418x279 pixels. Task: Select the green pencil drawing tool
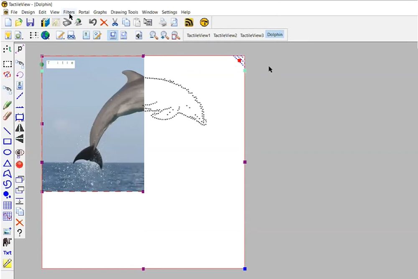7,105
